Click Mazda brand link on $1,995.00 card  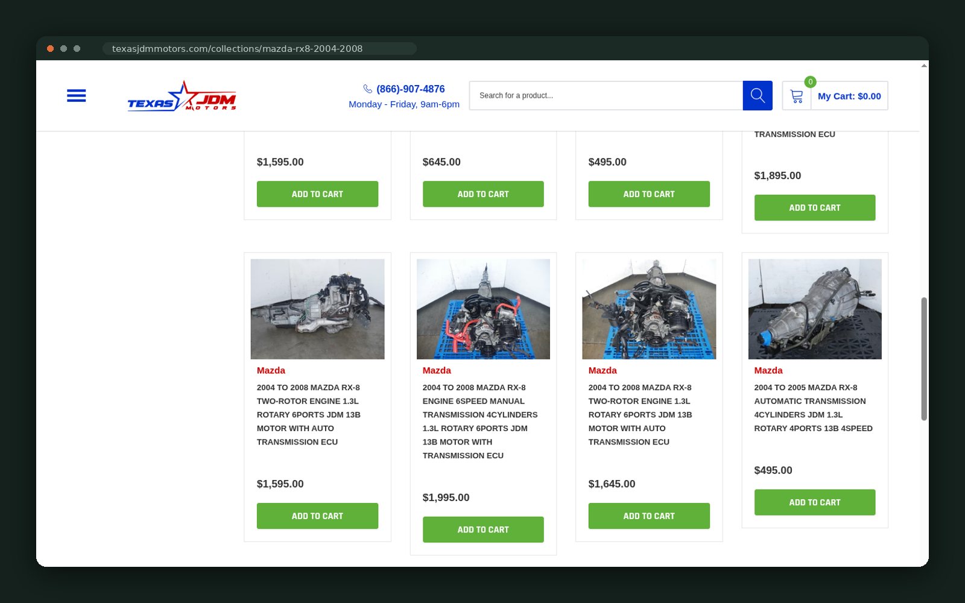[437, 370]
